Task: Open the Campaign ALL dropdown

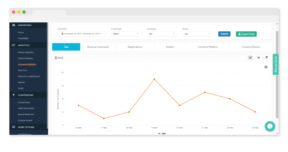Action: pos(162,34)
